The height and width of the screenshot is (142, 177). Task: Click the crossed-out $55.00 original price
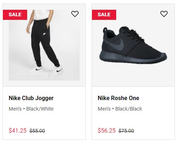coord(37,131)
